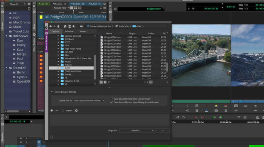Viewport: 264px width, 147px height.
Task: Select the Link radio button
Action: (52, 111)
